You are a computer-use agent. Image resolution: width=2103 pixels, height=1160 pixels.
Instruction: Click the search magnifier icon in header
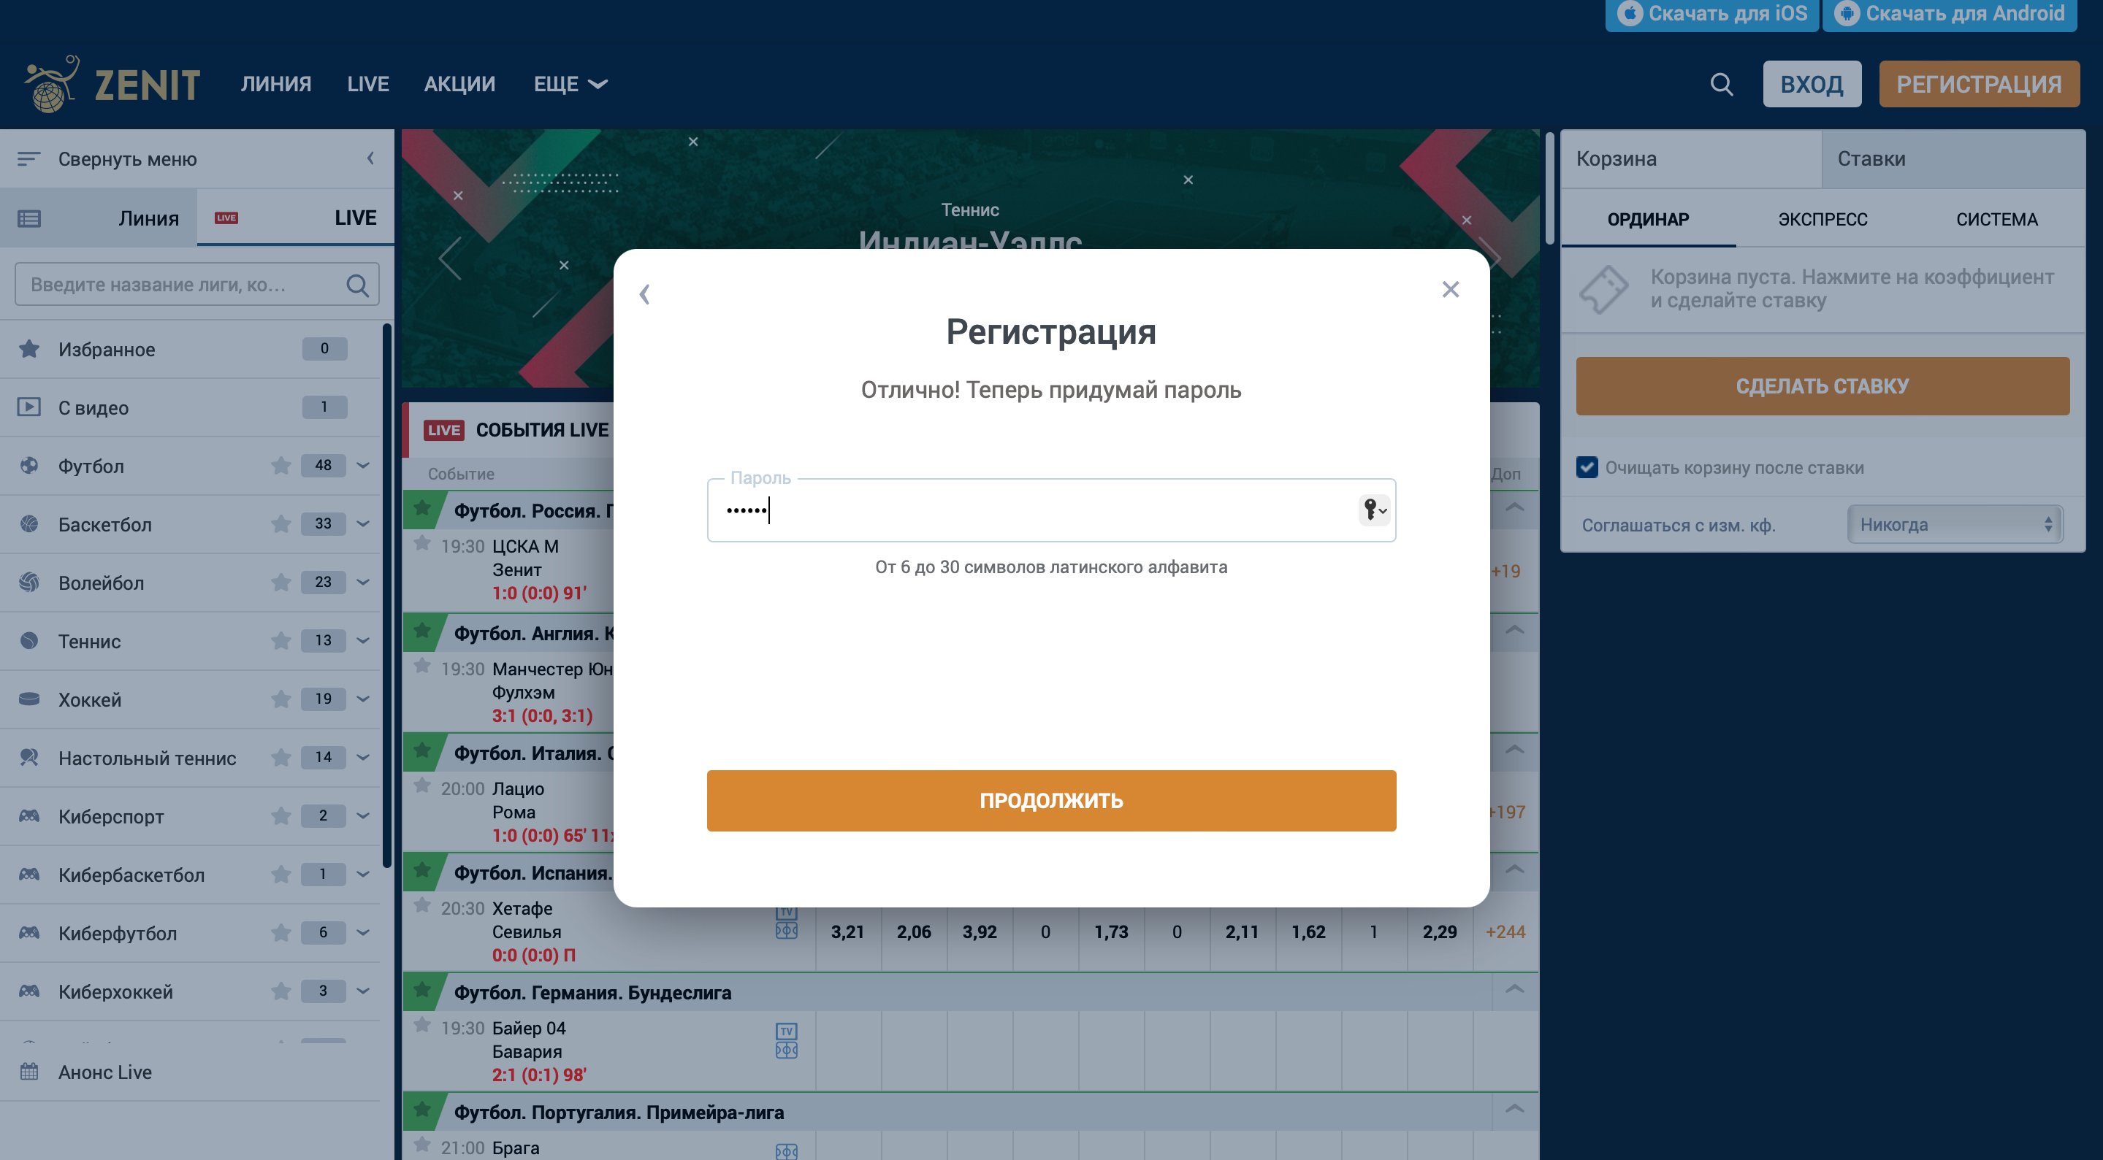[x=1721, y=84]
